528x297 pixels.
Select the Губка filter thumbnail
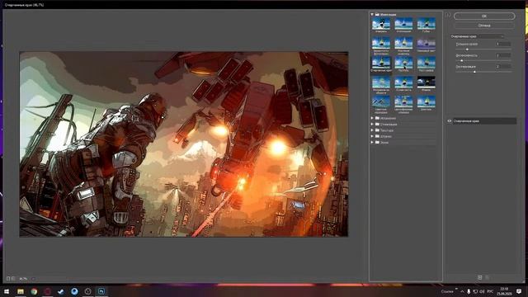tap(426, 24)
